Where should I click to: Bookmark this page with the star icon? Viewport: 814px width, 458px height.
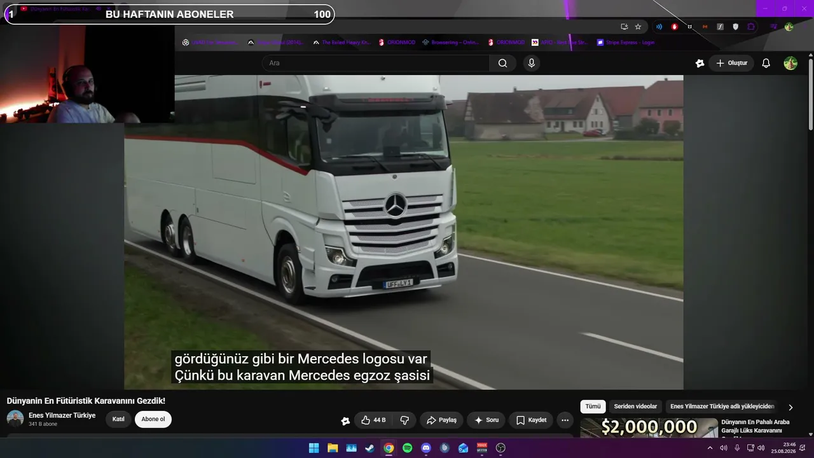pos(638,27)
